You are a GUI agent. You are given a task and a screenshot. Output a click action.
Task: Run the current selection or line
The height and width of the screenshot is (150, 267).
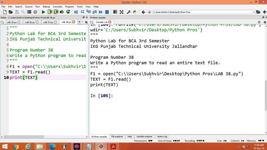(x=62, y=12)
